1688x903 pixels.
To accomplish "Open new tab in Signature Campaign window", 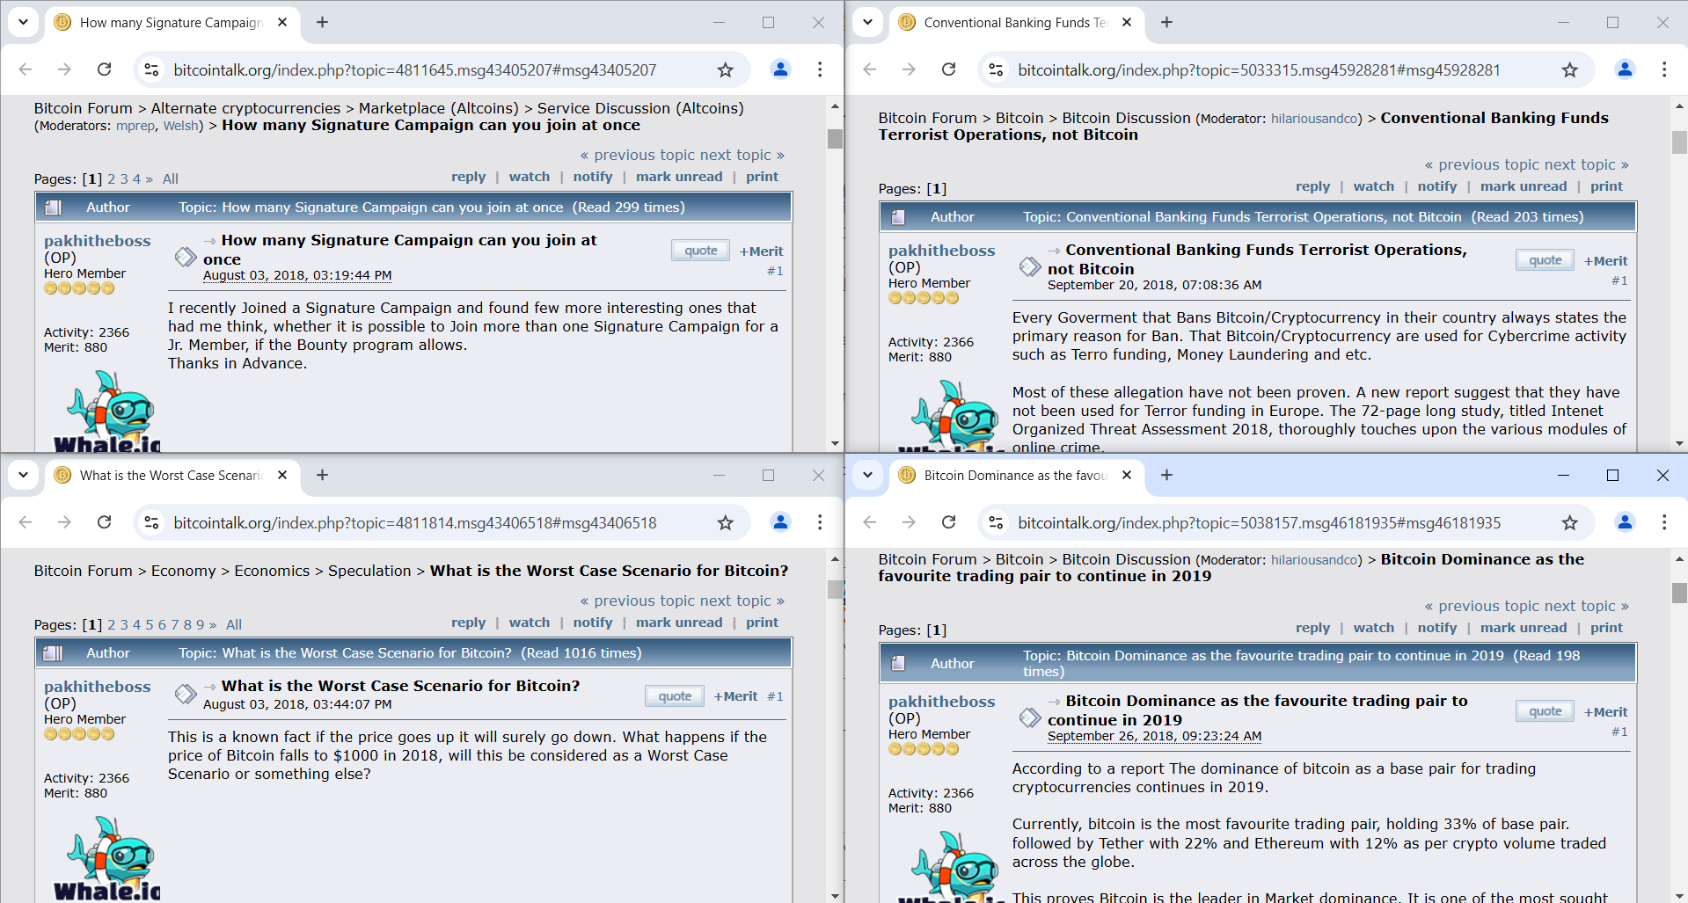I will (x=322, y=22).
